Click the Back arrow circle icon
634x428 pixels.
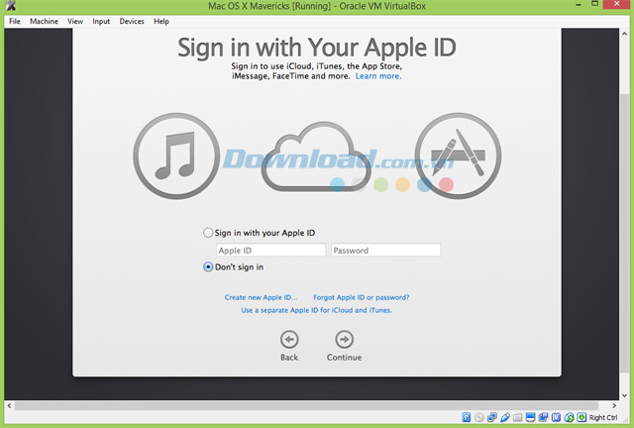(x=289, y=340)
